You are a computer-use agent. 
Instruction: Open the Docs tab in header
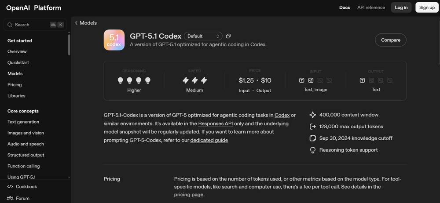click(345, 7)
